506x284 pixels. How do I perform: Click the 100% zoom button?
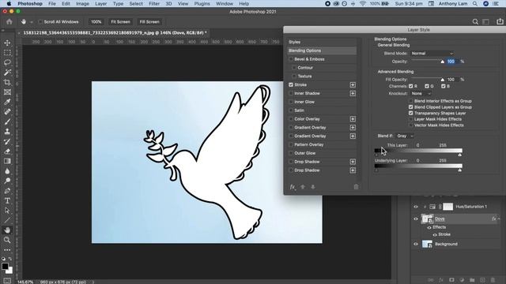[x=96, y=22]
